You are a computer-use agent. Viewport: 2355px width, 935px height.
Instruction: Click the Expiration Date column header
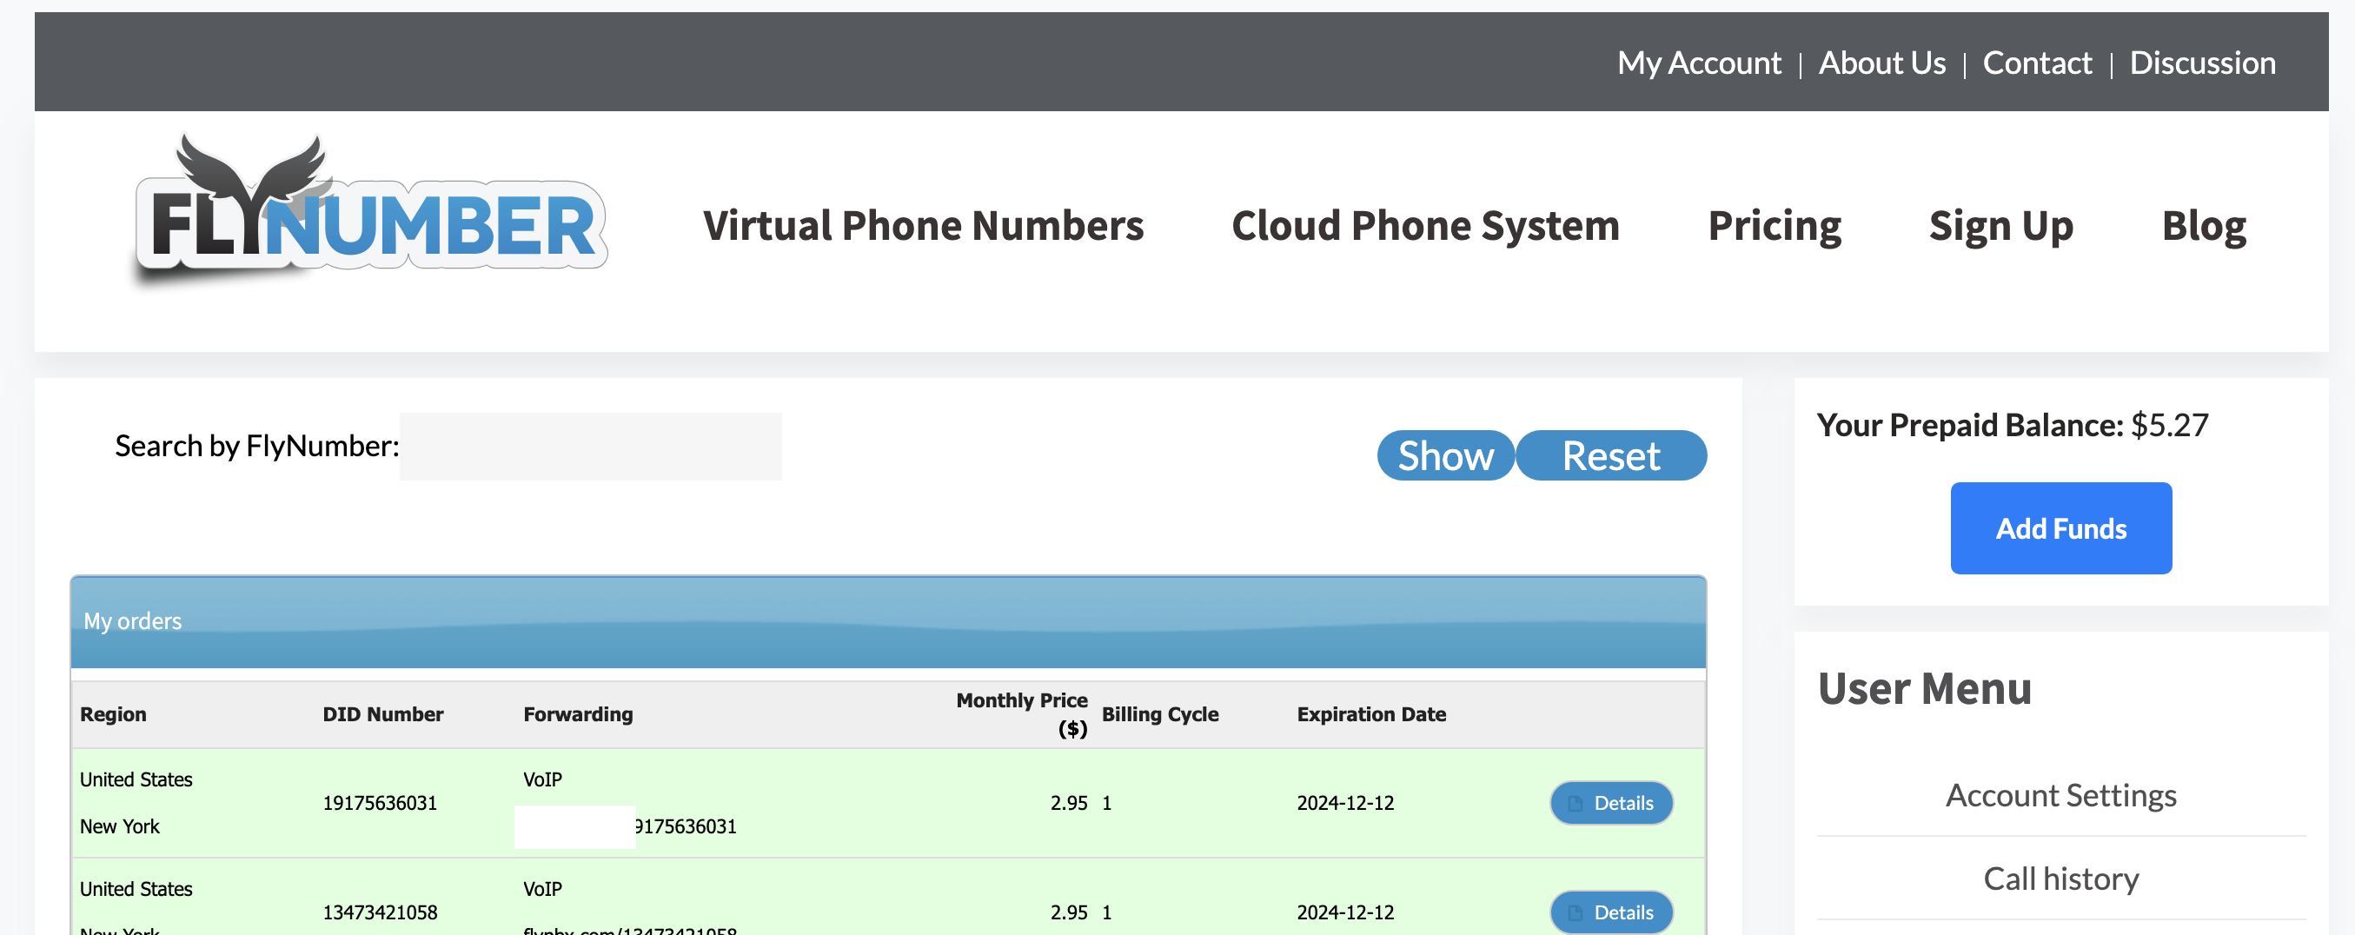(x=1371, y=713)
